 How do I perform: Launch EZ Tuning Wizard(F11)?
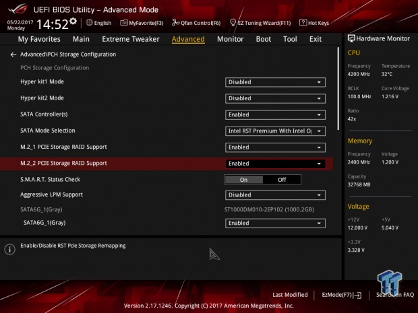(260, 23)
